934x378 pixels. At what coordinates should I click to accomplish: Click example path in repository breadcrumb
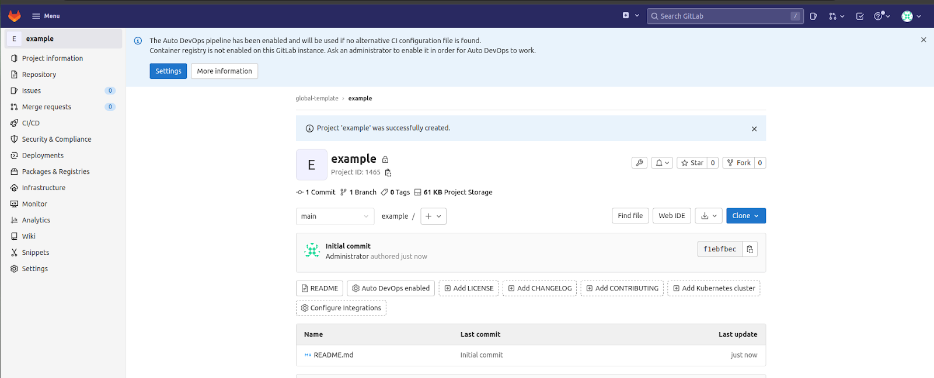coord(395,216)
